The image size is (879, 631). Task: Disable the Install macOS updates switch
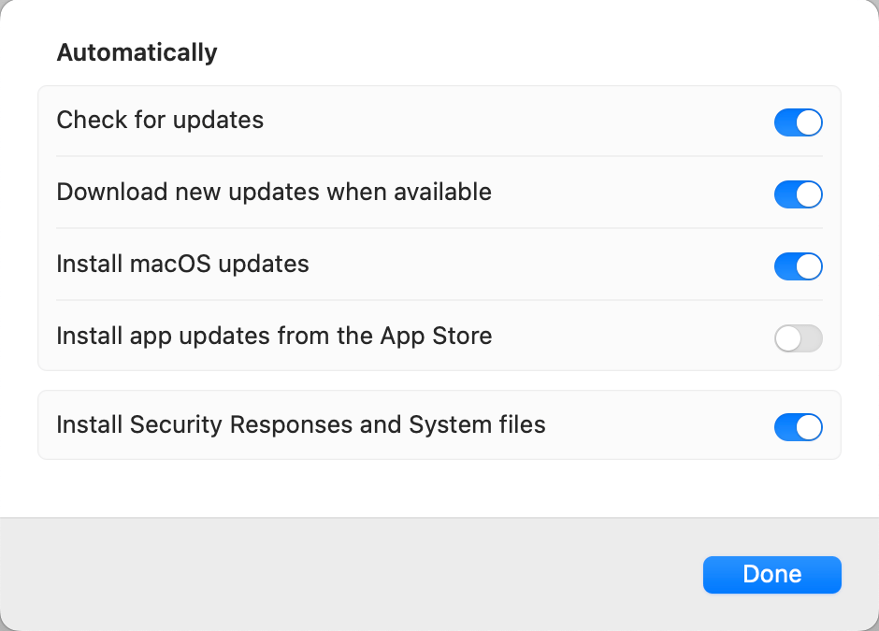(x=799, y=266)
